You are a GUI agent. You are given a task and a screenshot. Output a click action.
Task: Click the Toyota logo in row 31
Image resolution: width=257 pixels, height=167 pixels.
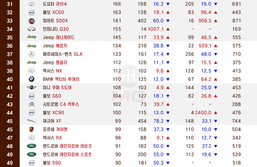tap(32, 4)
